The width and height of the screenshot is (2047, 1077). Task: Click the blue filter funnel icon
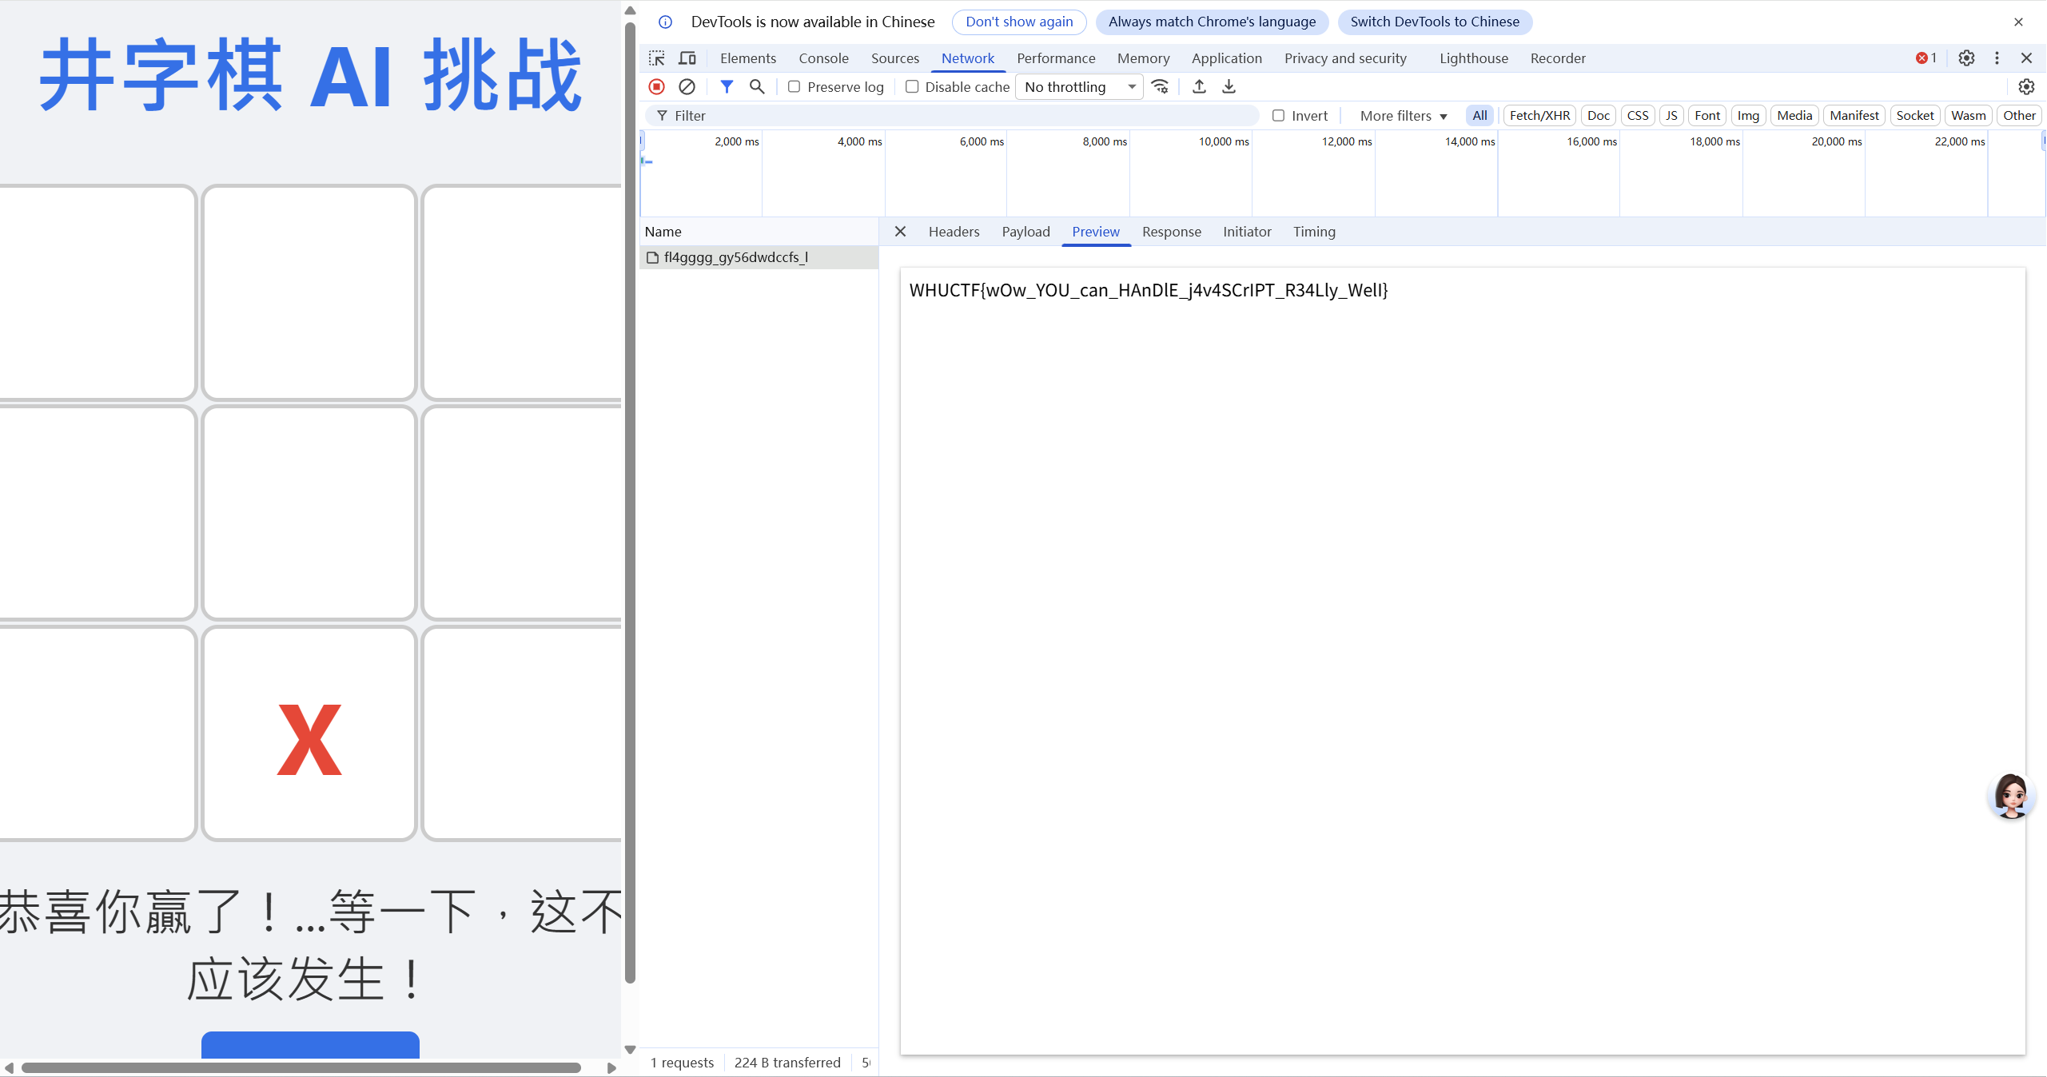[x=726, y=87]
